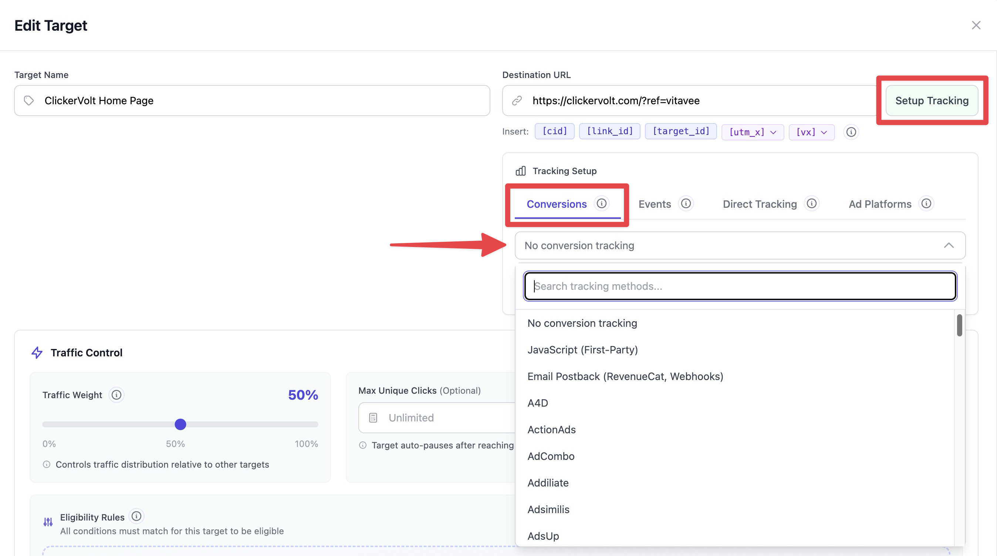The width and height of the screenshot is (997, 556).
Task: Insert the [link_id] token
Action: pos(609,132)
